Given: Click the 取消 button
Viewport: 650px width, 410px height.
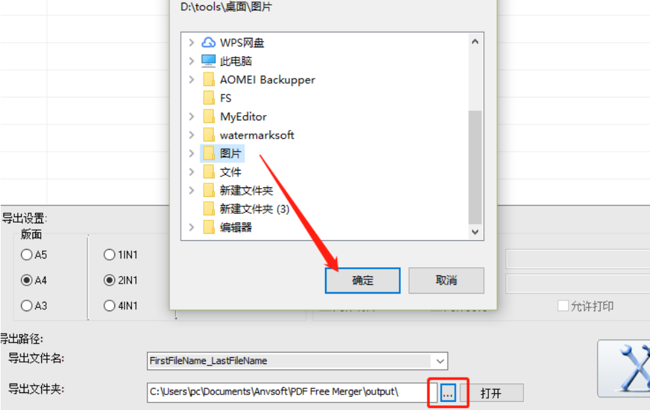Looking at the screenshot, I should click(446, 280).
